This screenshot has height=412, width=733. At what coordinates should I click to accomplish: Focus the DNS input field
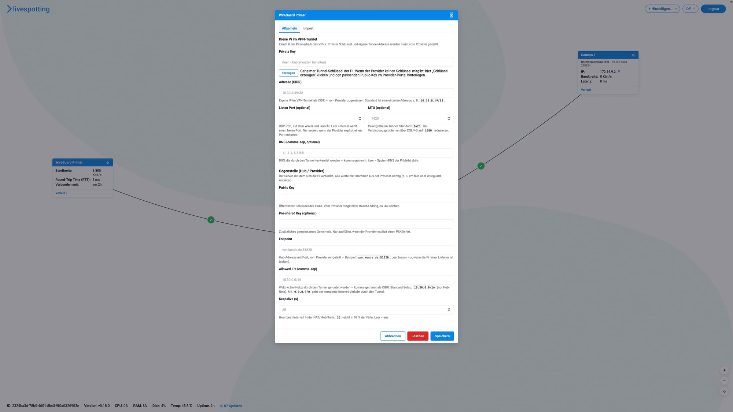(x=366, y=153)
